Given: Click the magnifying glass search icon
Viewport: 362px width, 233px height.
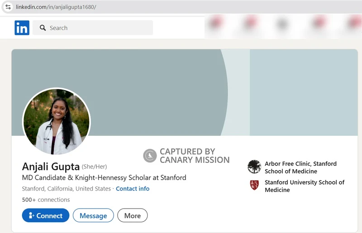Looking at the screenshot, I should tap(43, 28).
